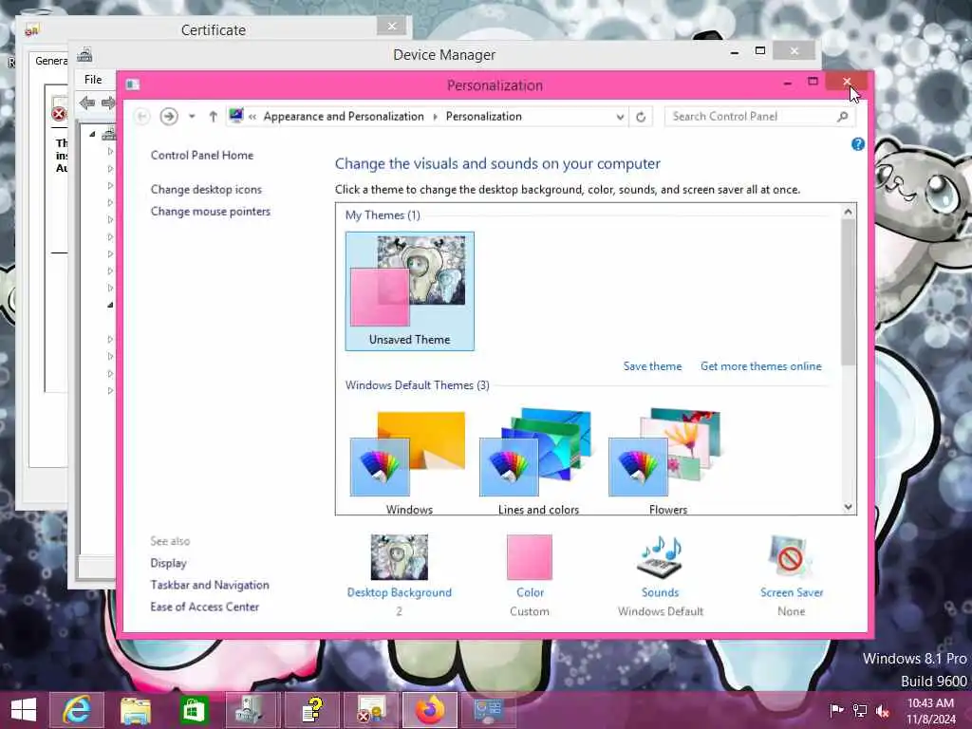Open recent locations dropdown arrow

[192, 117]
